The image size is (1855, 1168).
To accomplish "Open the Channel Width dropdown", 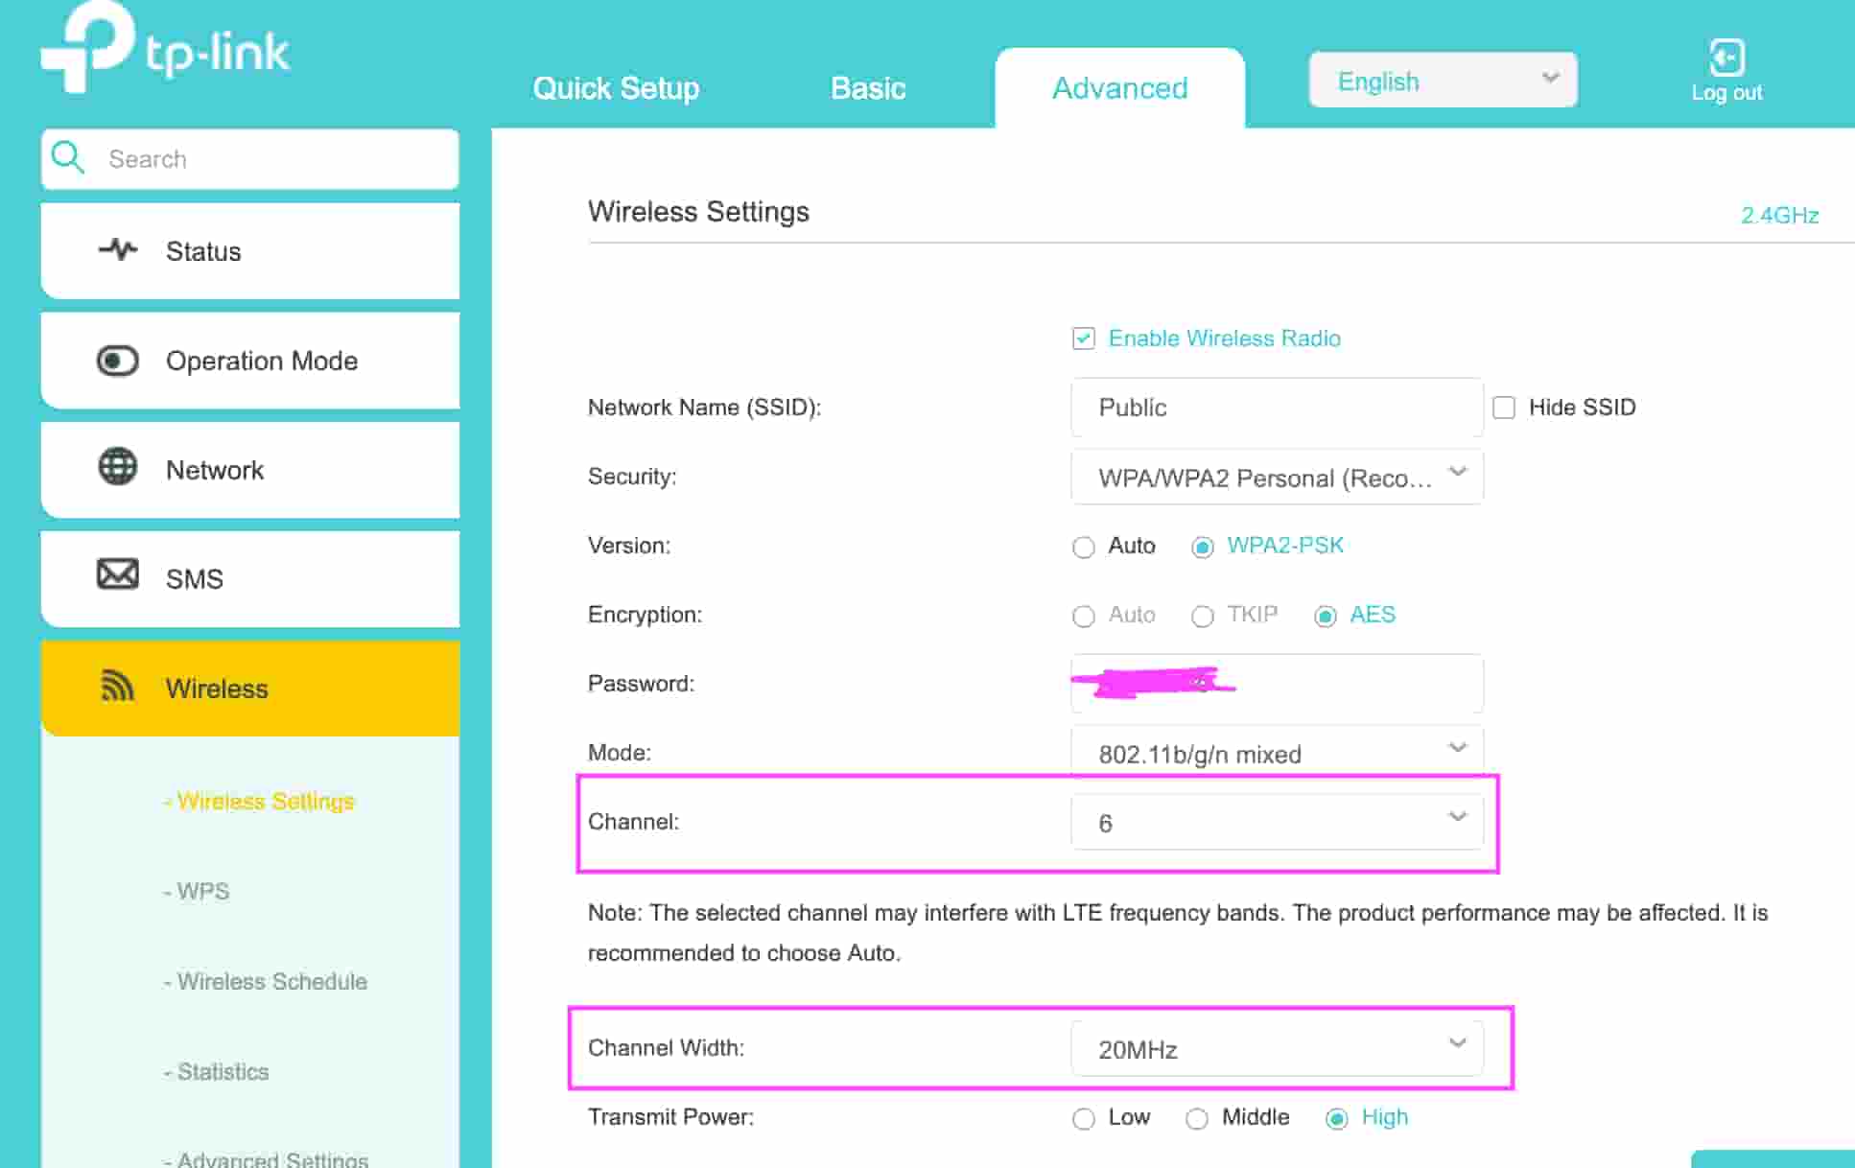I will click(1276, 1048).
